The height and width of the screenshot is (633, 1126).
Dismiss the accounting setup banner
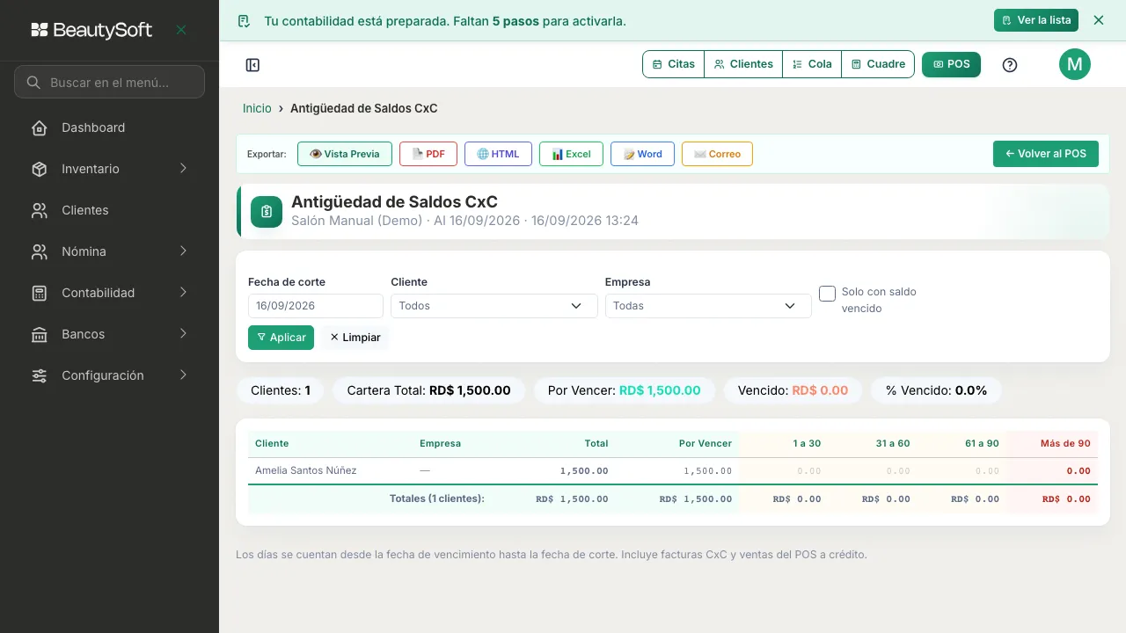tap(1099, 20)
